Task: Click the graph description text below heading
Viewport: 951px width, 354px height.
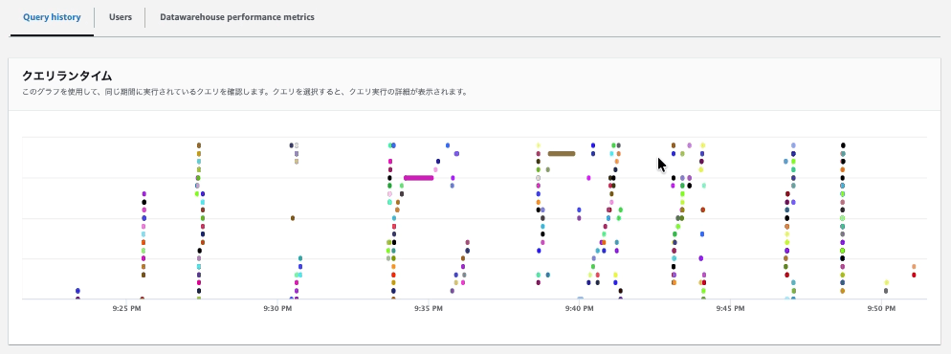Action: coord(245,93)
